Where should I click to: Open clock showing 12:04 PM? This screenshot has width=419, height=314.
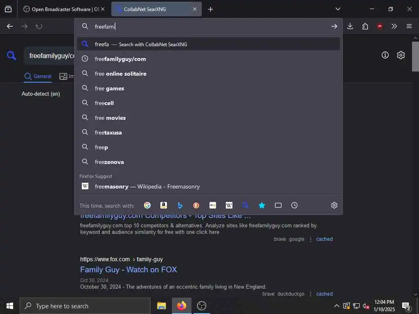[x=384, y=306]
